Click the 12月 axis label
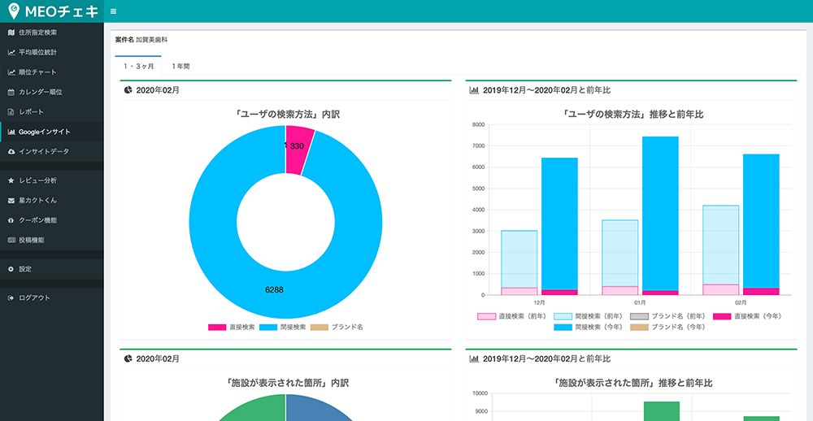 coord(539,302)
